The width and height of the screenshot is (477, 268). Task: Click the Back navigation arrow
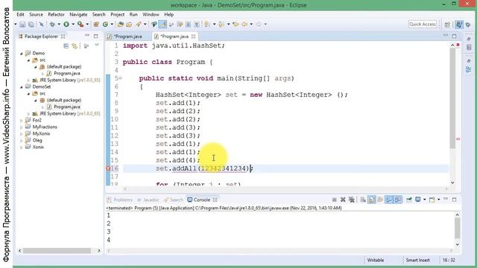tap(244, 25)
